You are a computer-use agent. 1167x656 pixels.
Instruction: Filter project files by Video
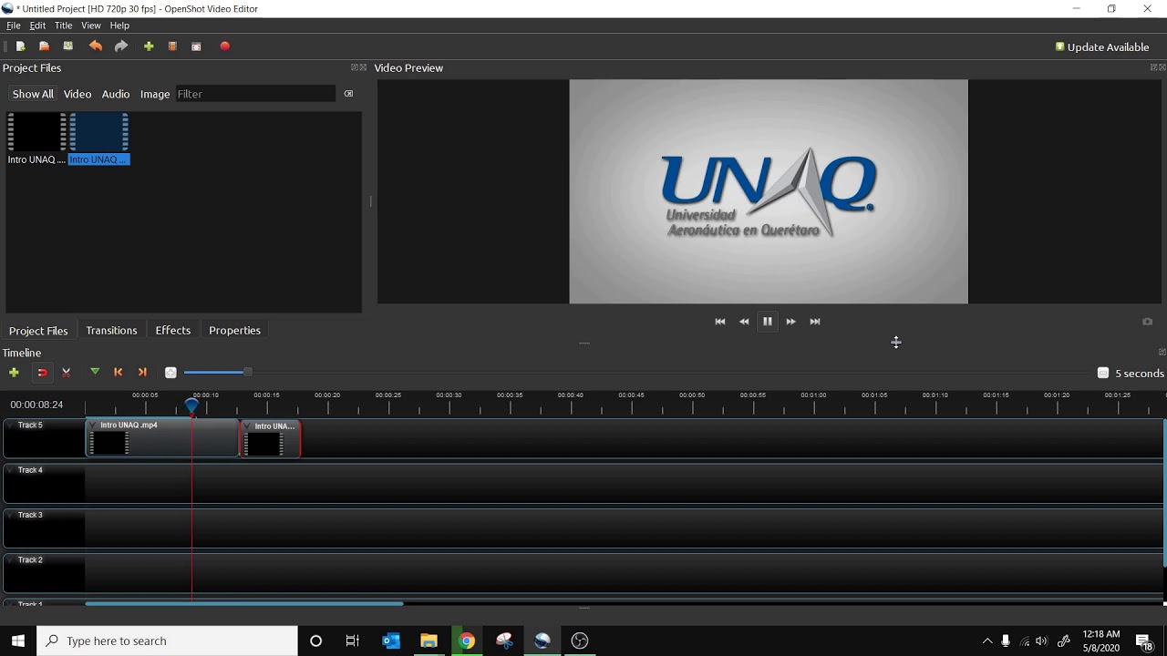tap(77, 94)
